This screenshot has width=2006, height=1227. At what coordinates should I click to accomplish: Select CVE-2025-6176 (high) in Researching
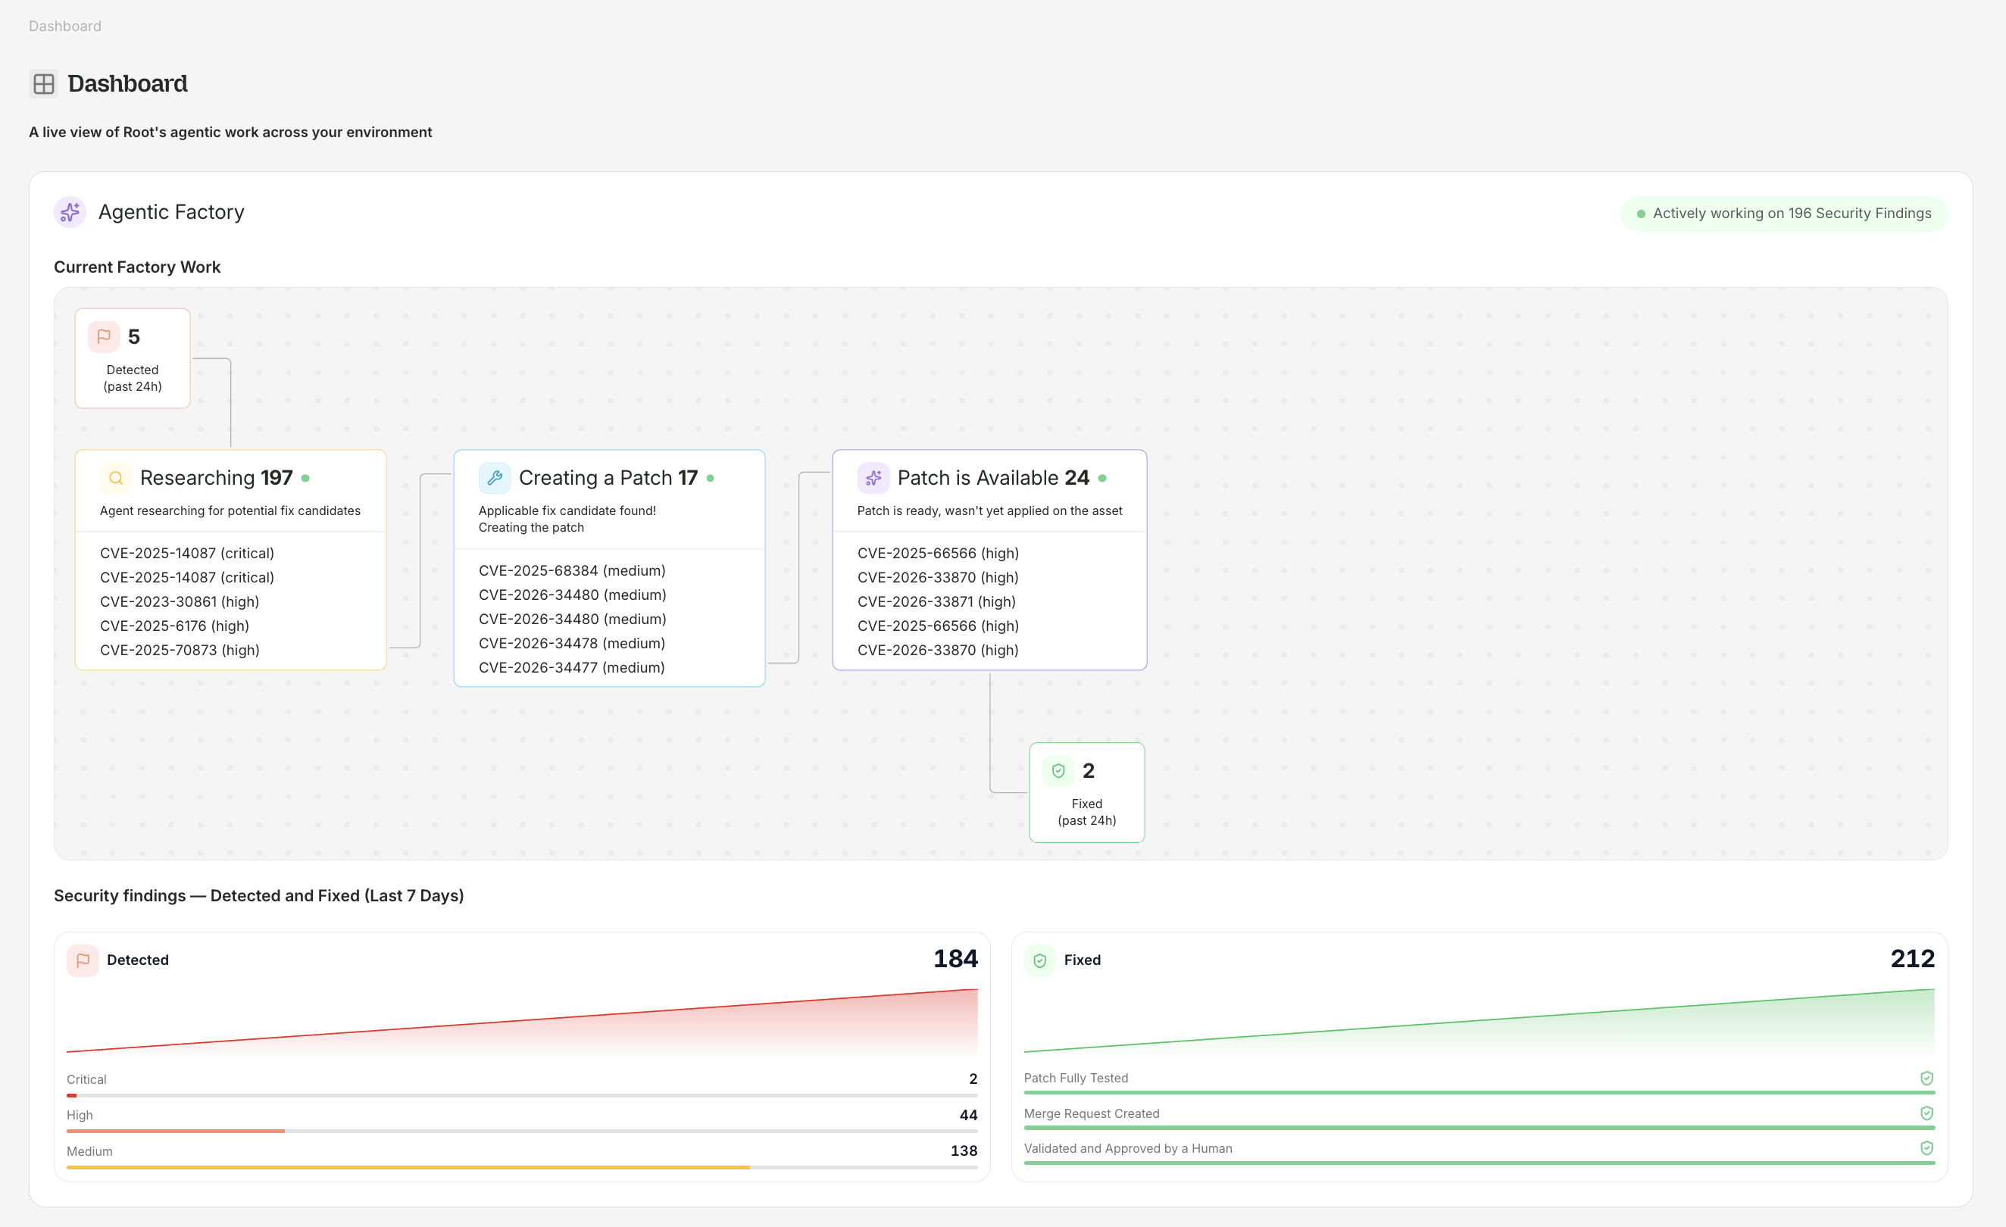[174, 626]
